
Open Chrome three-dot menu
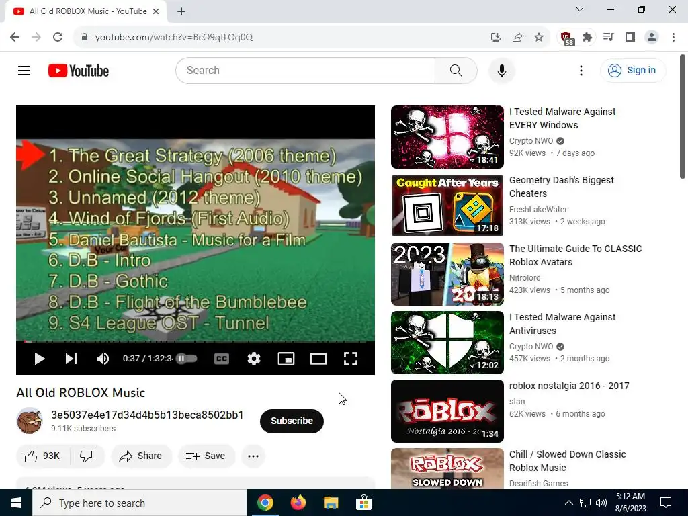(673, 38)
